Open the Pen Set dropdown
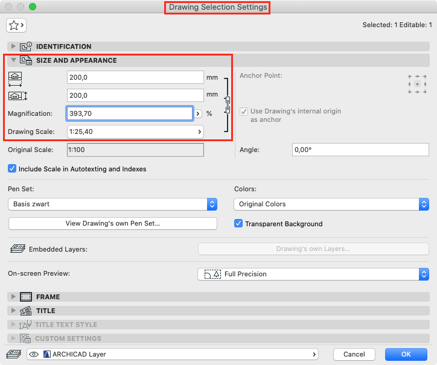Viewport: 437px width, 365px height. [x=113, y=205]
